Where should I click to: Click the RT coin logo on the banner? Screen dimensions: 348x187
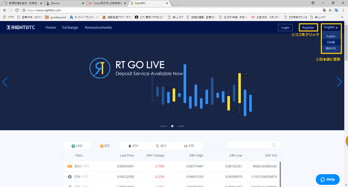[x=100, y=68]
